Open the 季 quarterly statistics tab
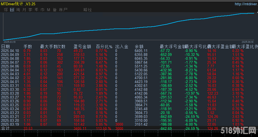The image size is (258, 137). click(30, 10)
